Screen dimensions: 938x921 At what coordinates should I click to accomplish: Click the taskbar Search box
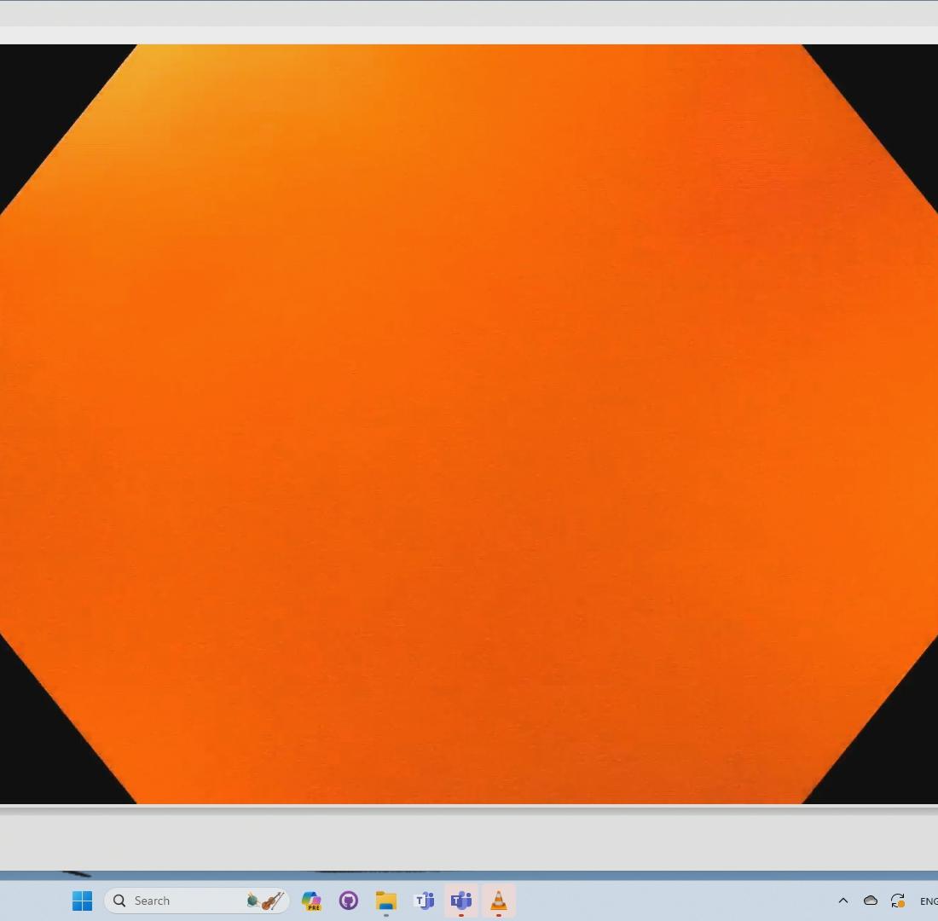[197, 901]
